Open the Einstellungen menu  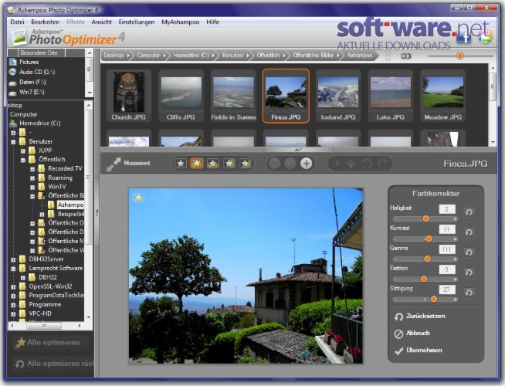coord(137,22)
